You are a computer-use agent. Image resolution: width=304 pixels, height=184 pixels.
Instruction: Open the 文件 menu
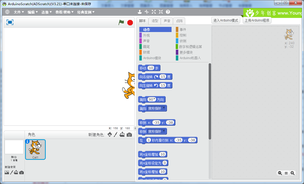19,12
